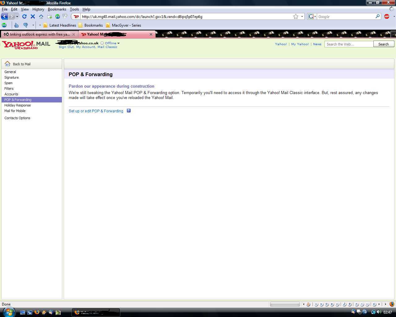The width and height of the screenshot is (396, 317).
Task: Expand the tab list dropdown at tab bar end
Action: (x=394, y=34)
